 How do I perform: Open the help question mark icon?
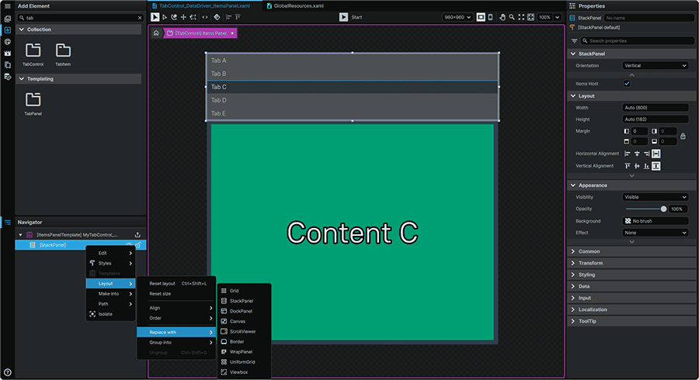coord(8,372)
